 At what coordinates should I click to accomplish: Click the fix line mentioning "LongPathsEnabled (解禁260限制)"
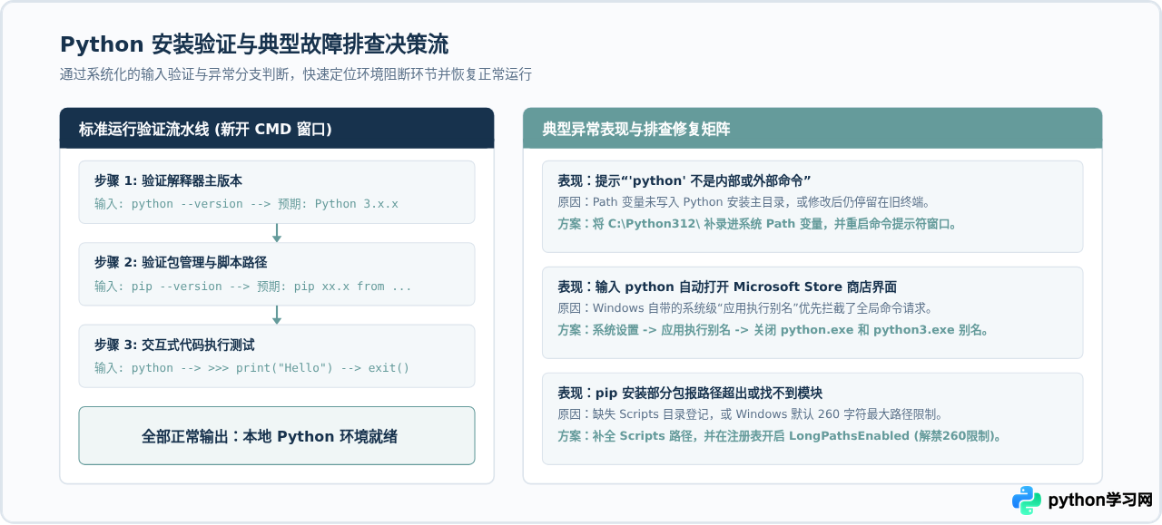click(780, 436)
